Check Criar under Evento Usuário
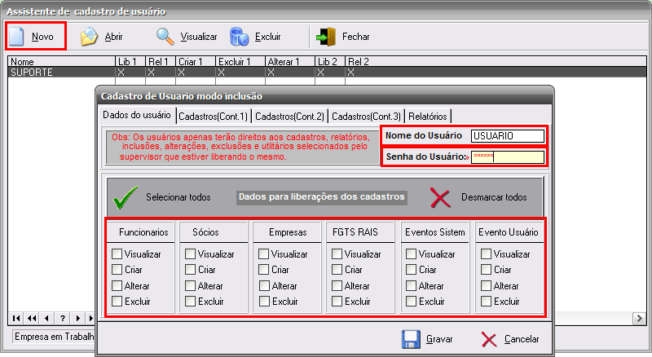The height and width of the screenshot is (357, 652). tap(486, 270)
